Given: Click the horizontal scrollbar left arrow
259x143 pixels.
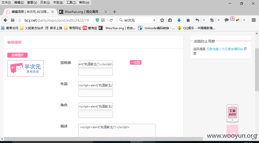Looking at the screenshot, I should pyautogui.click(x=2, y=139).
